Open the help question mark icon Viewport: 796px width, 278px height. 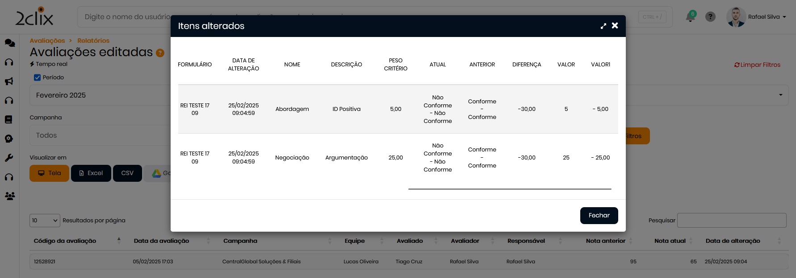(x=710, y=17)
